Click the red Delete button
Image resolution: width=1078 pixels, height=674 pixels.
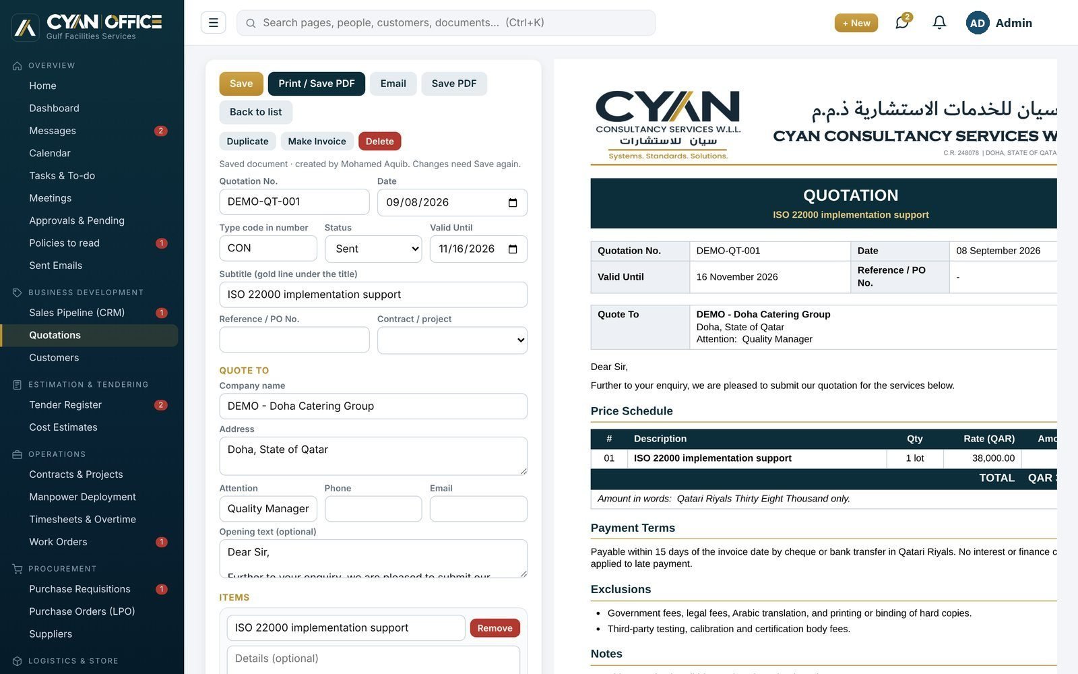click(379, 142)
